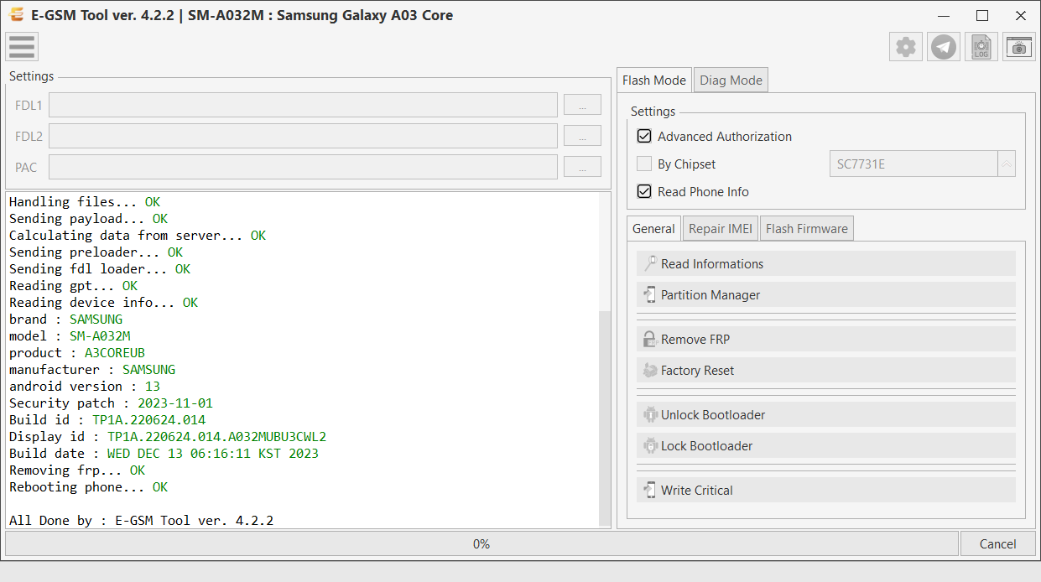Click the FDL2 path field

[x=303, y=136]
